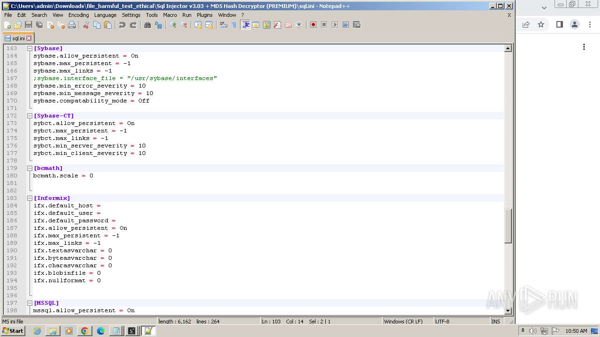Click the editor scroll down arrow

(508, 311)
